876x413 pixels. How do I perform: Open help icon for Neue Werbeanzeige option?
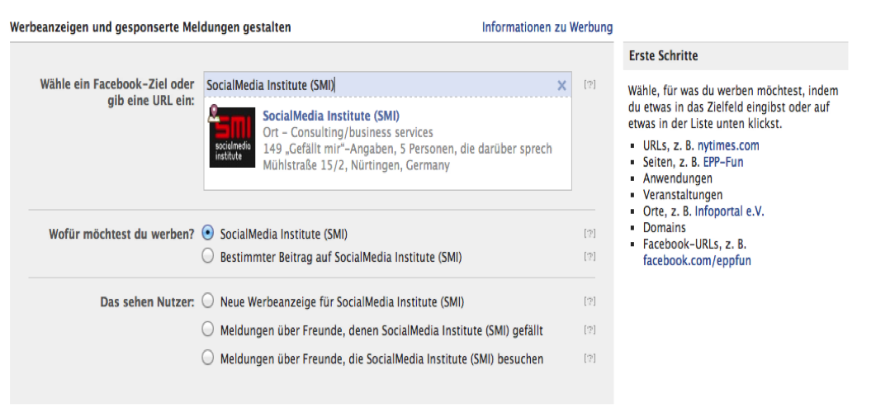click(590, 301)
